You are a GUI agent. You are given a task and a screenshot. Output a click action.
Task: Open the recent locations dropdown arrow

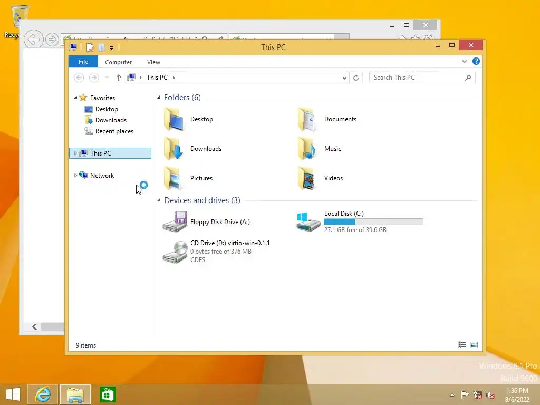107,78
